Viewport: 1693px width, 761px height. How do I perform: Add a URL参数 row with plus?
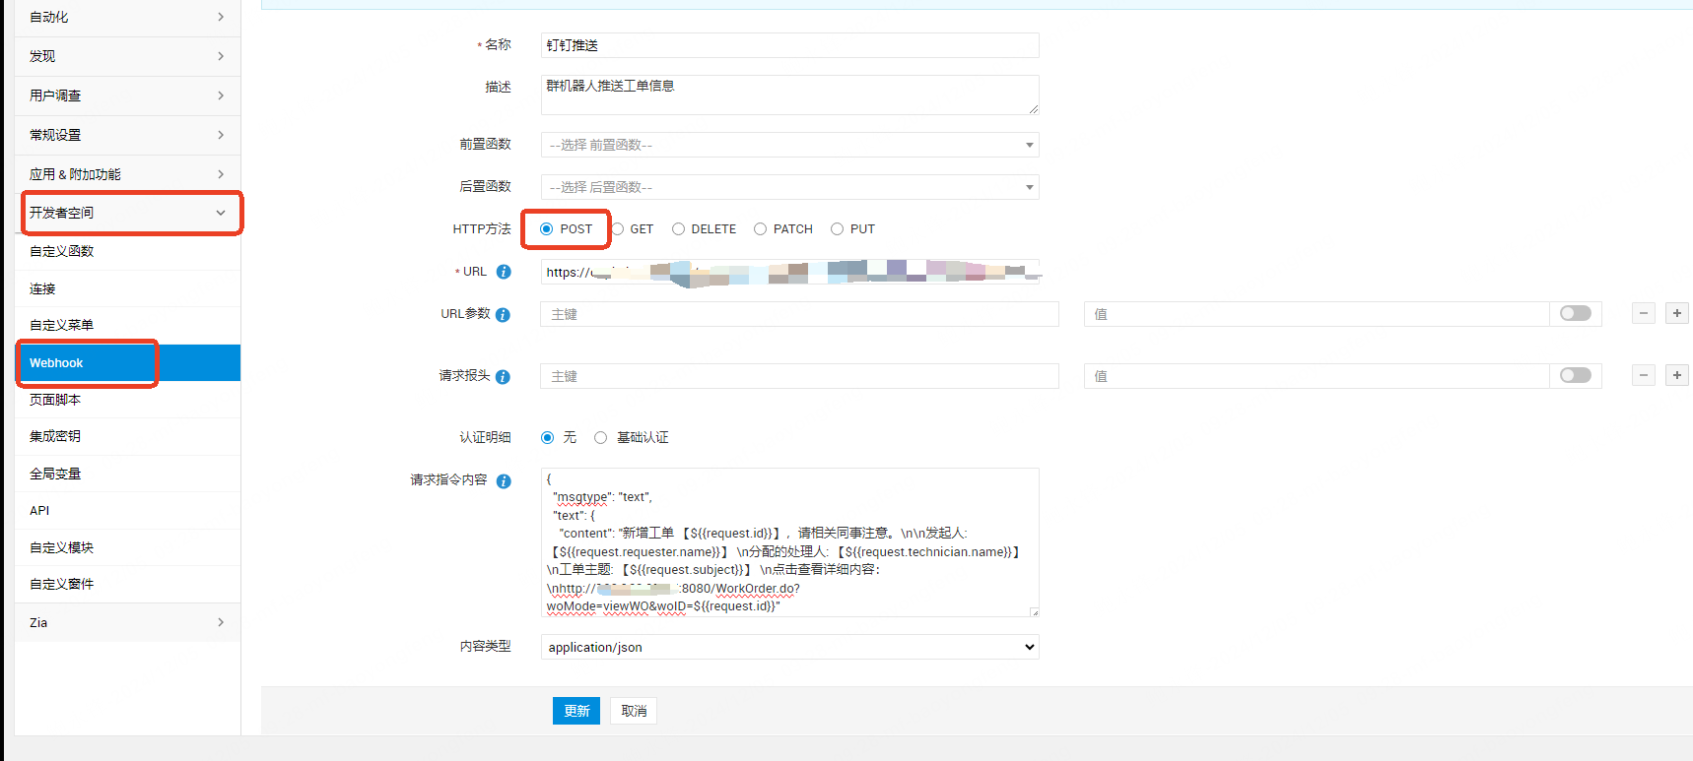tap(1677, 314)
